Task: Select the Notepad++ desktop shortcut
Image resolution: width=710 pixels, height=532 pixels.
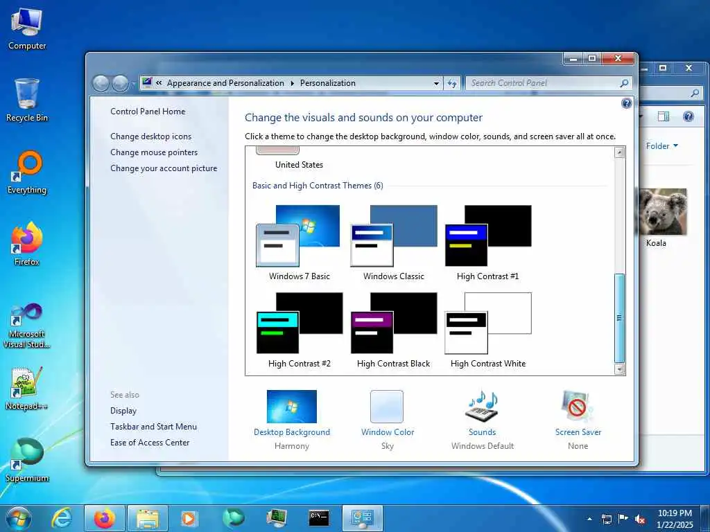Action: [27, 389]
